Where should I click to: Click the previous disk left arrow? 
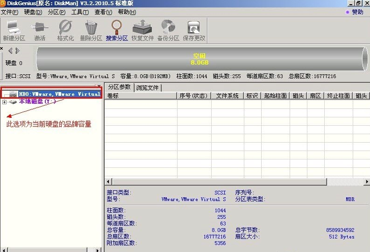tap(10, 50)
